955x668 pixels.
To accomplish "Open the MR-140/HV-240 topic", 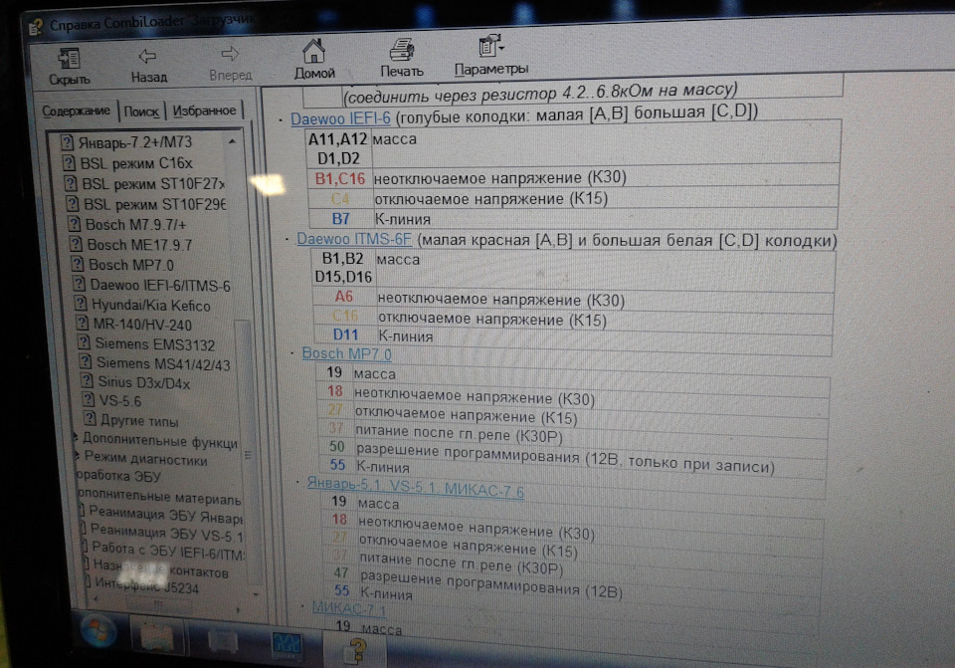I will pyautogui.click(x=142, y=325).
